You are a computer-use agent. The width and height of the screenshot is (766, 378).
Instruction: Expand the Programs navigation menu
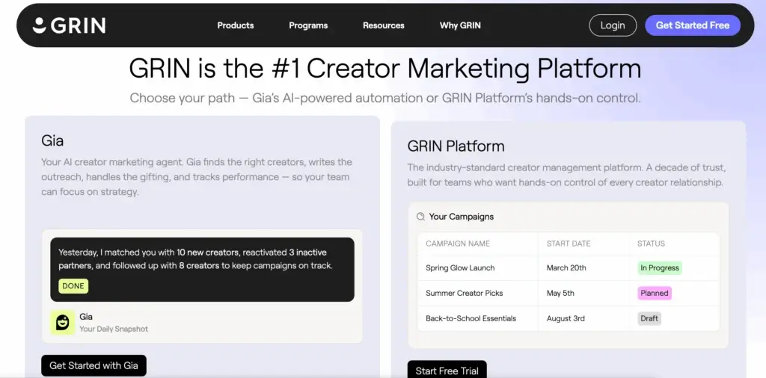[x=308, y=25]
